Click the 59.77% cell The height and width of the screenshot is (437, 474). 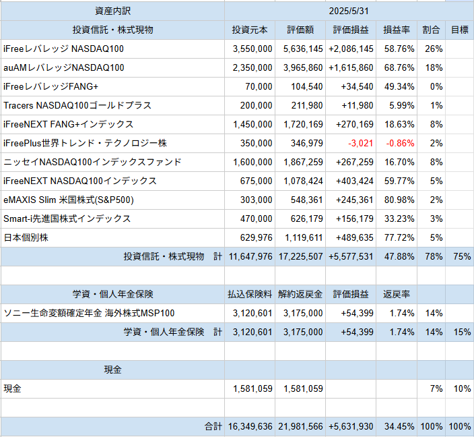click(397, 181)
